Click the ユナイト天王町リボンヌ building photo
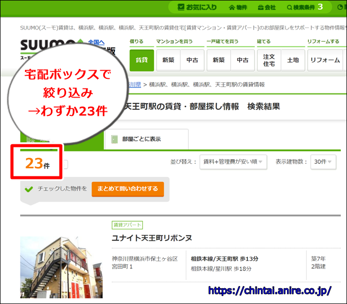The width and height of the screenshot is (347, 304). pos(61,267)
